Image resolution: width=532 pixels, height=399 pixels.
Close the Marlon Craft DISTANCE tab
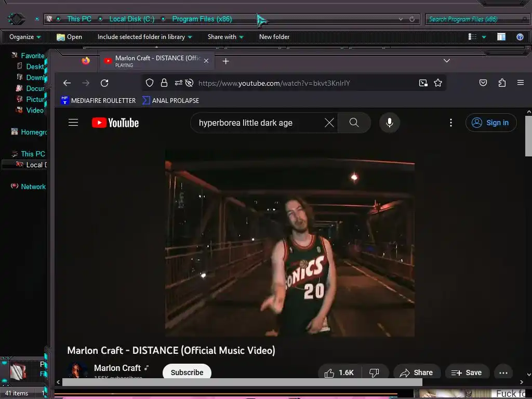point(206,61)
